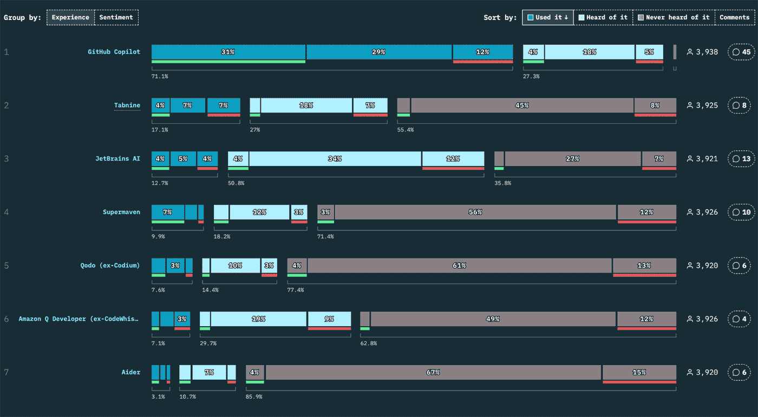
Task: Sort the chart by Used it
Action: (x=547, y=17)
